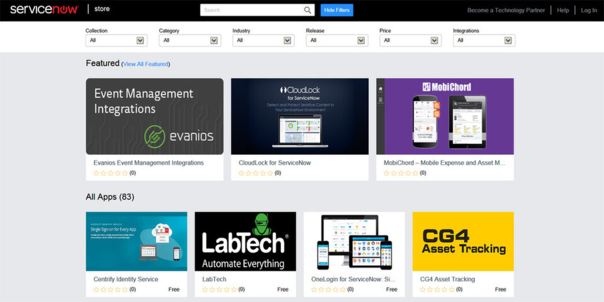The width and height of the screenshot is (604, 302).
Task: Expand the Collection filter dropdown
Action: [116, 40]
